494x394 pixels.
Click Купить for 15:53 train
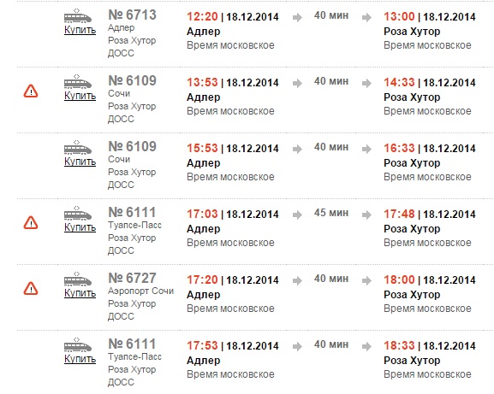80,162
